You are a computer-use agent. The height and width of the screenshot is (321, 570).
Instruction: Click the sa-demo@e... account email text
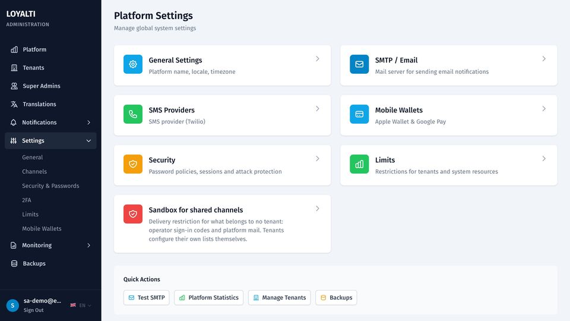(x=42, y=301)
